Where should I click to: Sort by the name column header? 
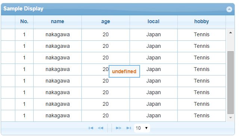point(58,22)
